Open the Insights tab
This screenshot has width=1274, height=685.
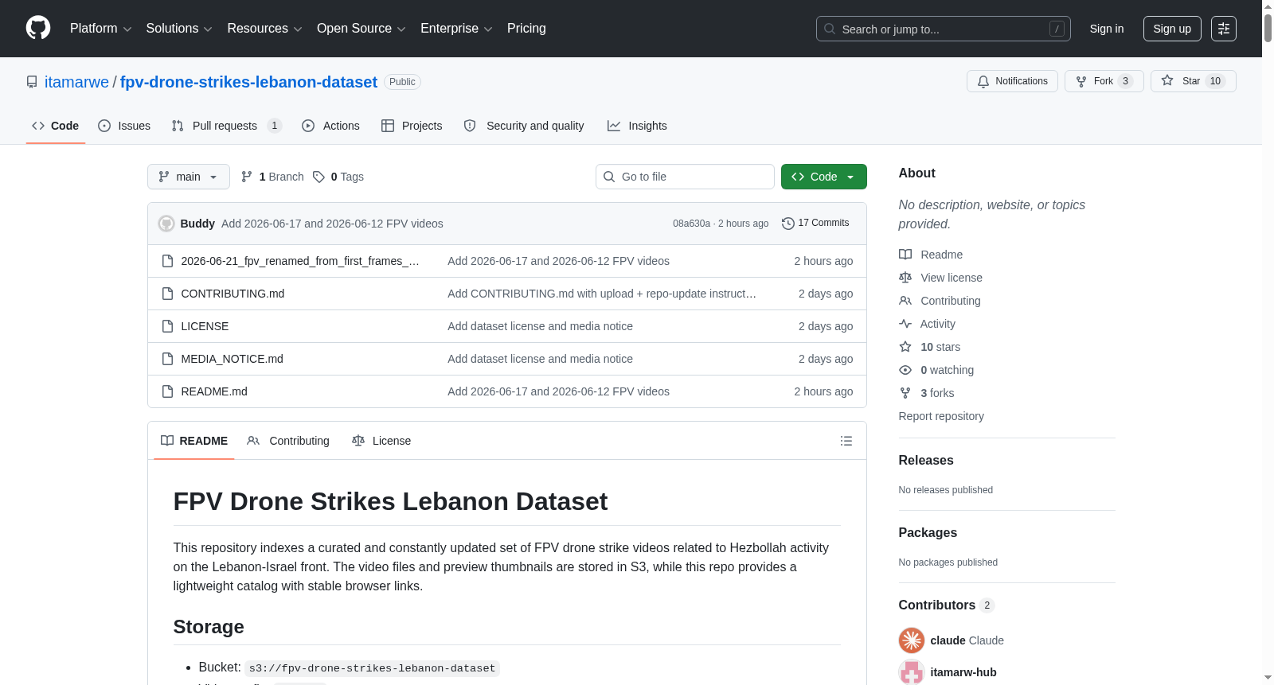tap(637, 126)
